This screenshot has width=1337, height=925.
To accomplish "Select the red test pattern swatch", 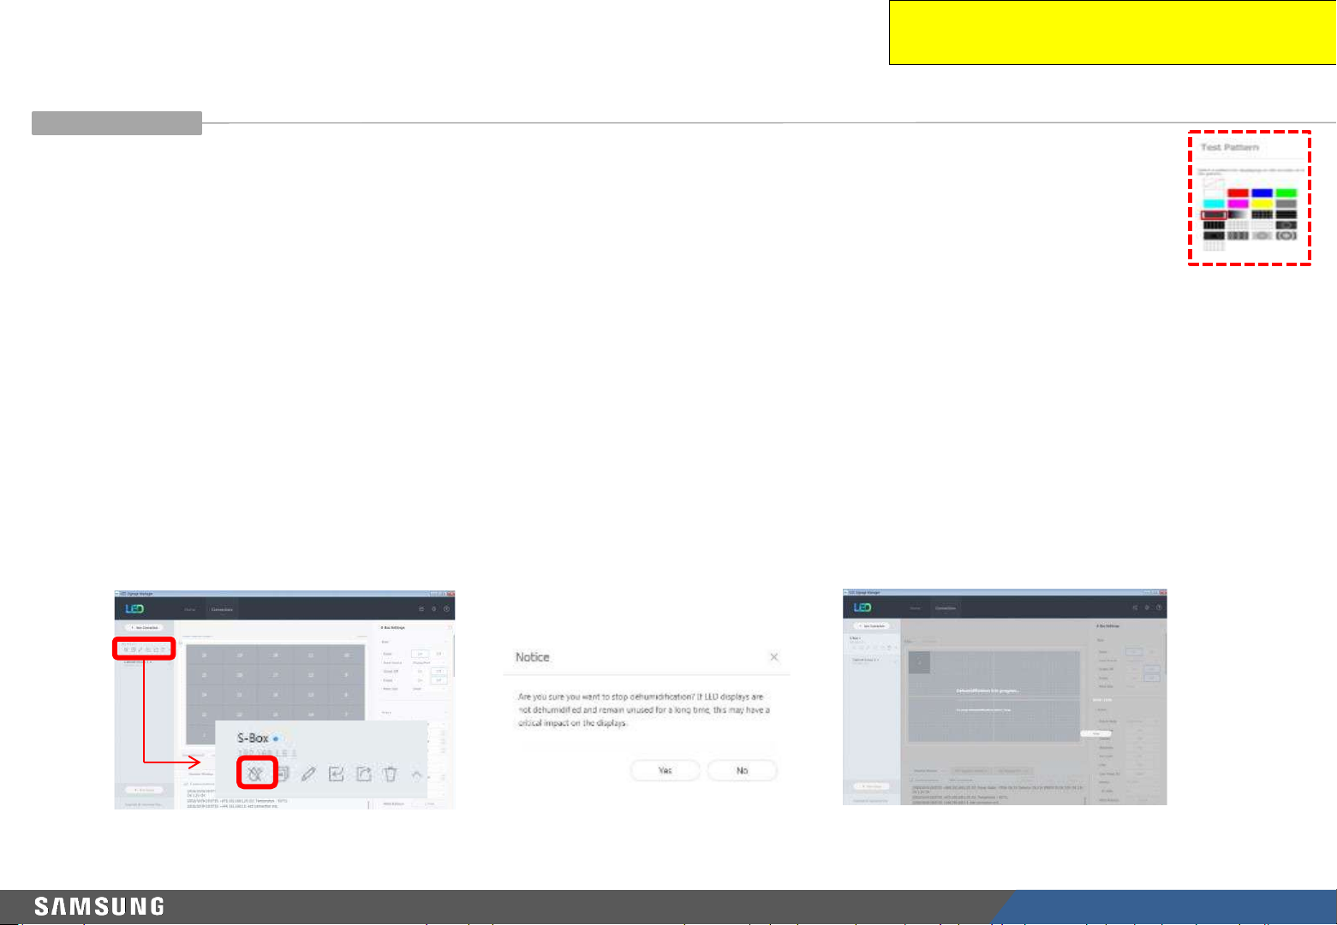I will coord(1238,193).
